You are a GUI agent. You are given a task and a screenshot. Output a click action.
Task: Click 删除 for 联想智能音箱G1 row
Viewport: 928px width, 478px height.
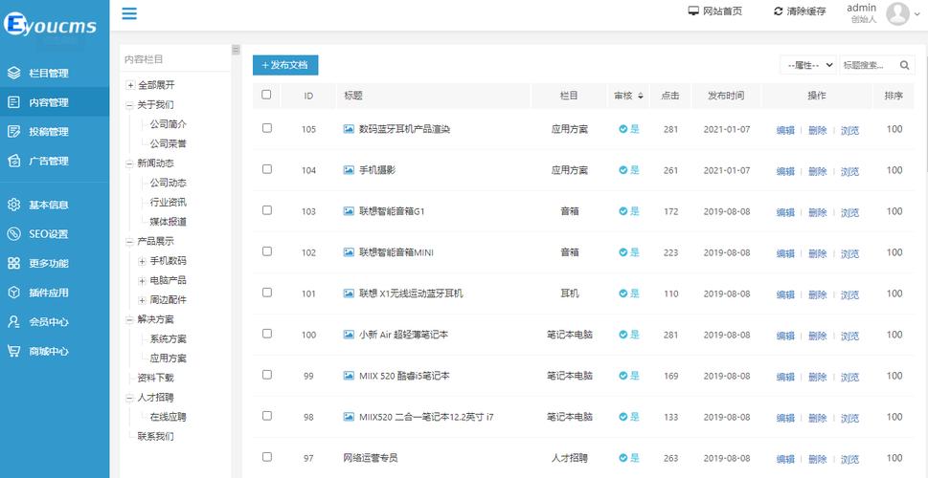(817, 212)
